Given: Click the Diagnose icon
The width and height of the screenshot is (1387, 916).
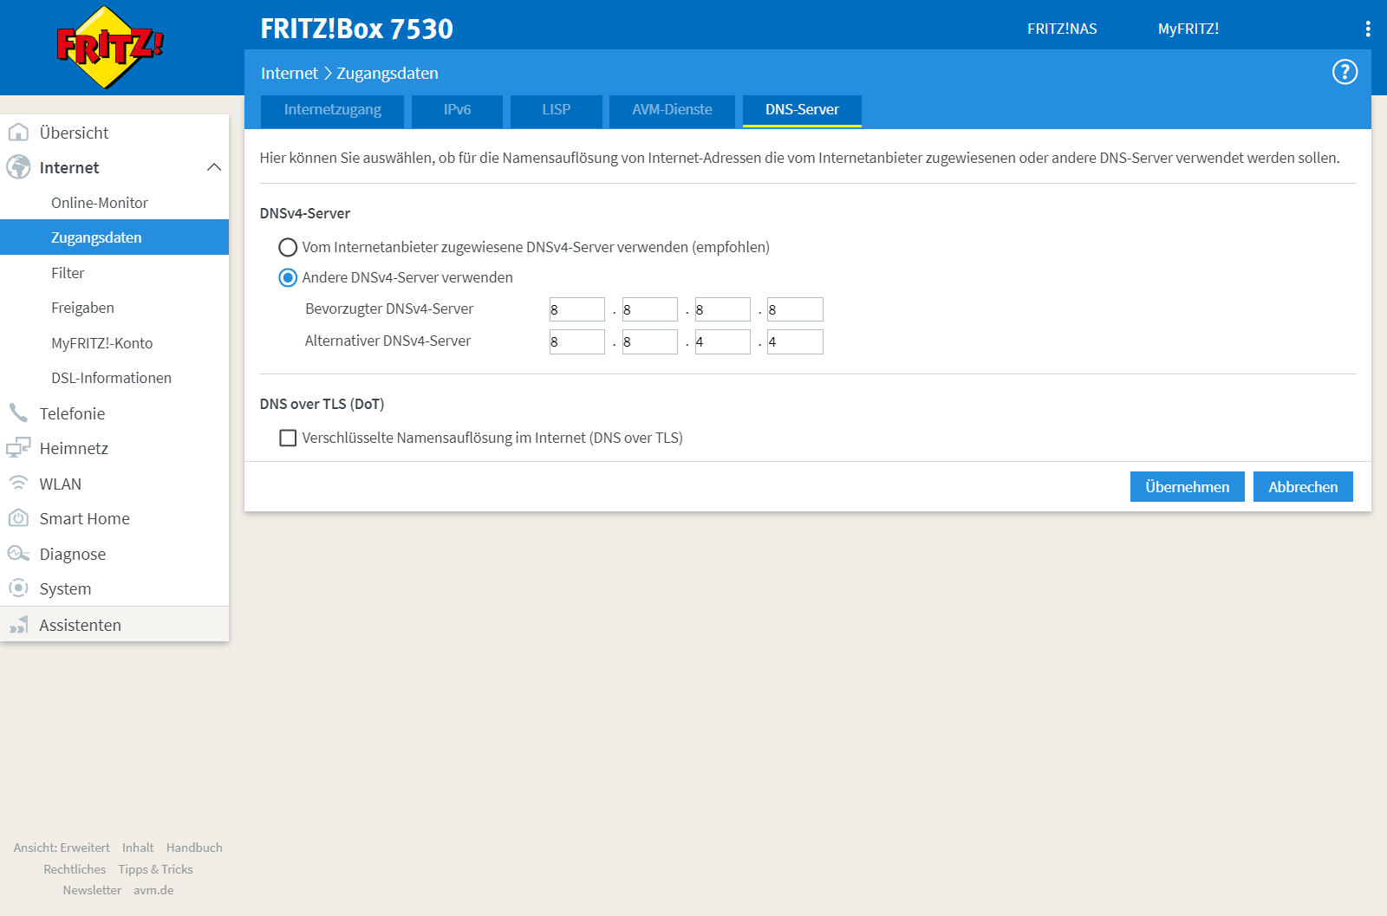Looking at the screenshot, I should (x=18, y=554).
